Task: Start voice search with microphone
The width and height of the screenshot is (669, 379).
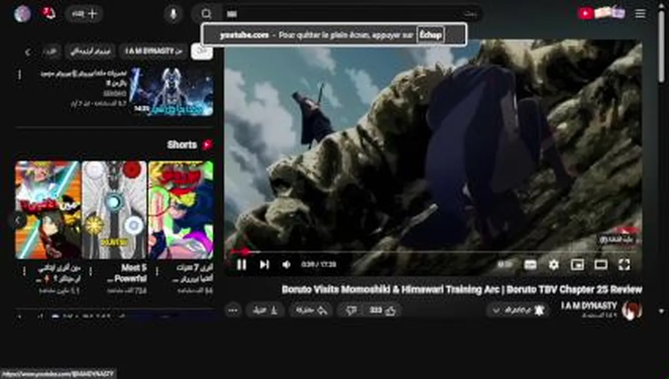Action: [173, 14]
